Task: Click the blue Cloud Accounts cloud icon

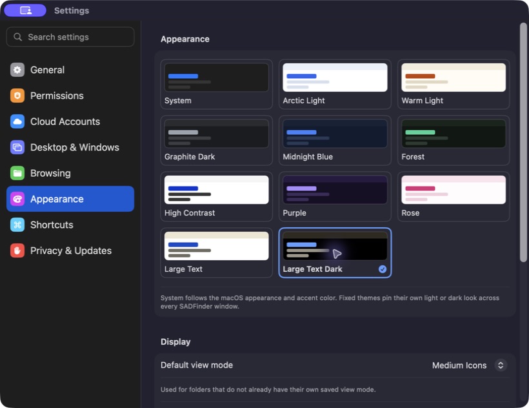Action: [17, 121]
